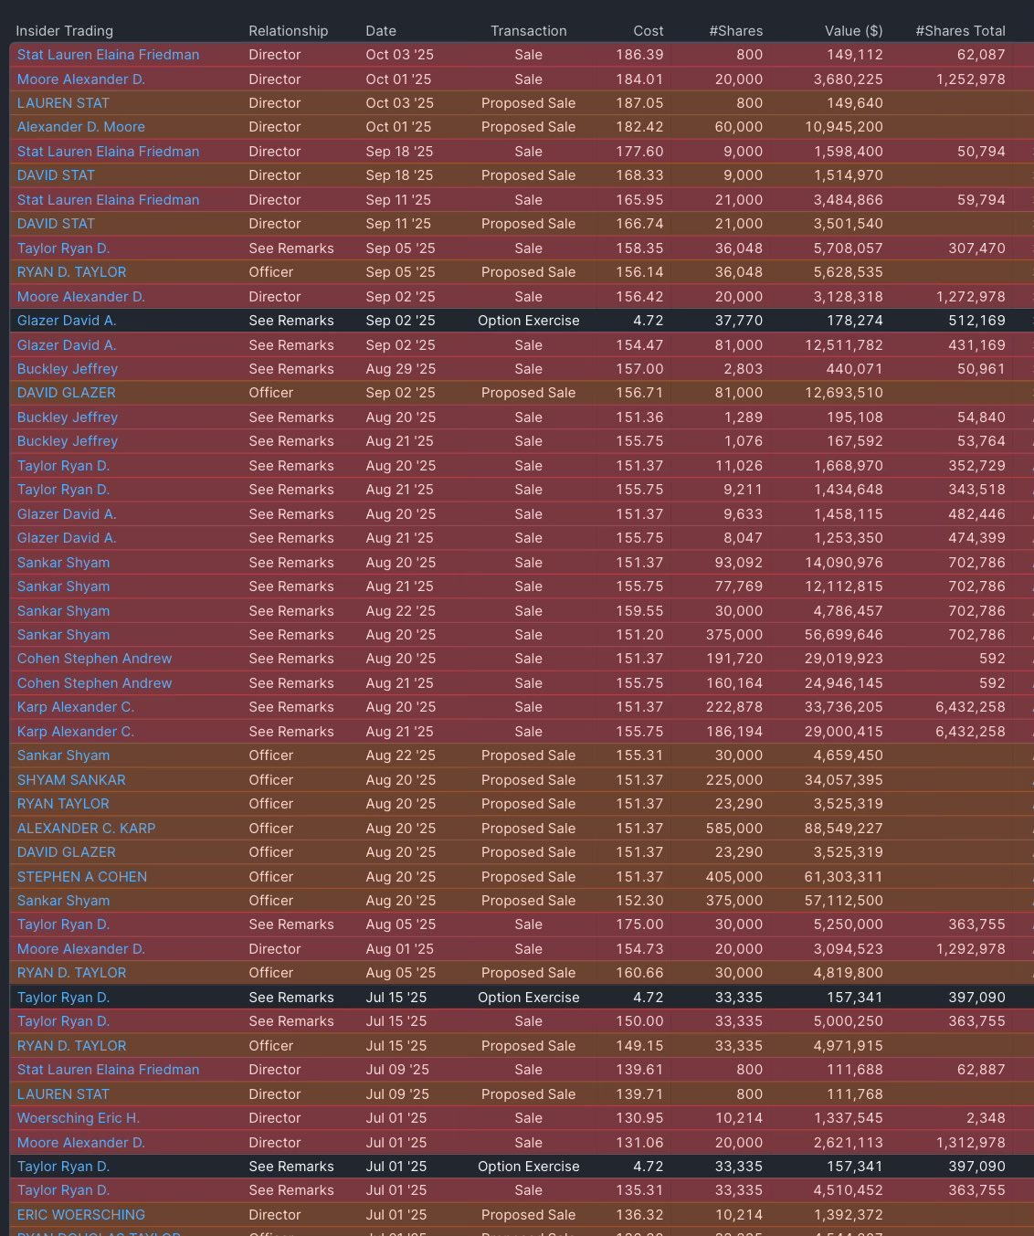This screenshot has height=1236, width=1034.
Task: Click the Relationship column header
Action: click(289, 31)
